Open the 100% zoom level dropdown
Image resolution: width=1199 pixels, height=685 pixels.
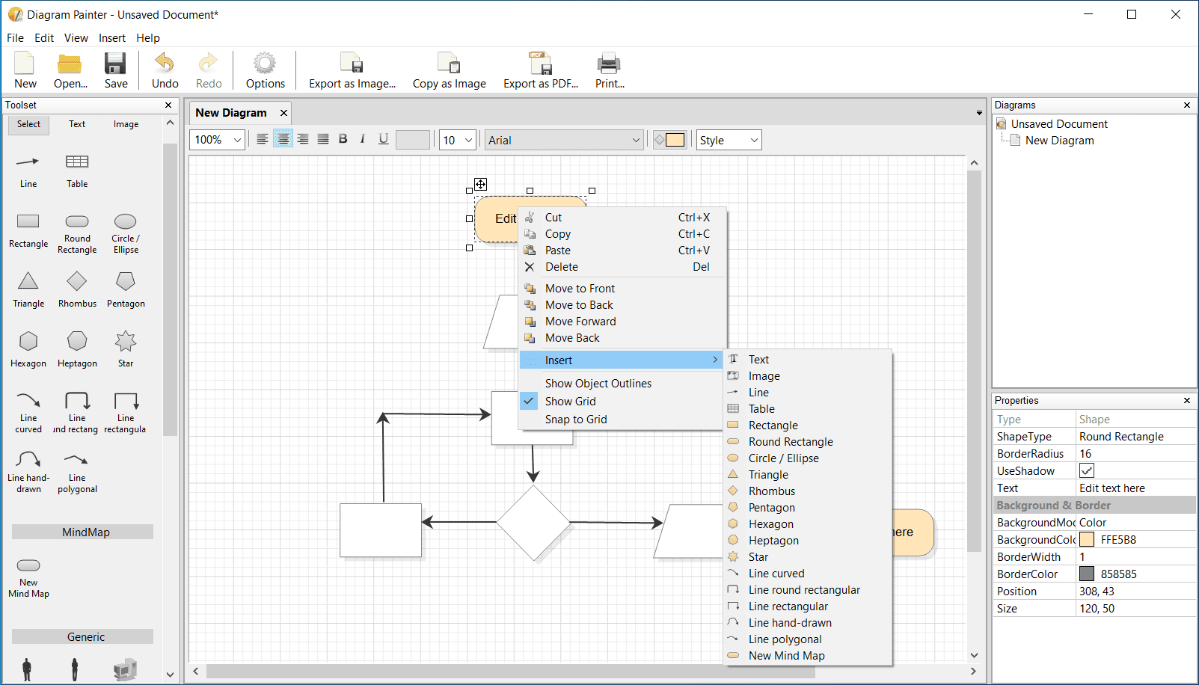click(217, 140)
